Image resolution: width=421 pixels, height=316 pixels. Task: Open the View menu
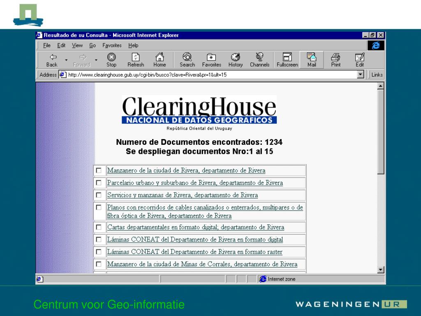coord(77,45)
